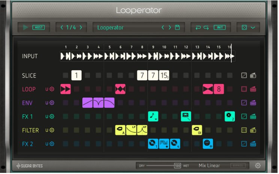Screen dimensions: 279x174
Task: Reset pattern using the INIT button
Action: 219,28
